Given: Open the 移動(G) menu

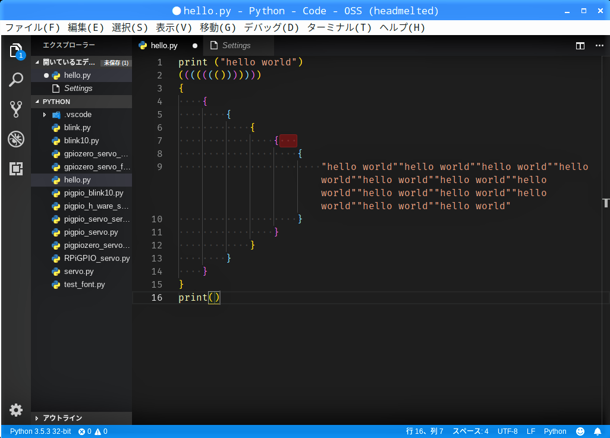Looking at the screenshot, I should pyautogui.click(x=218, y=27).
